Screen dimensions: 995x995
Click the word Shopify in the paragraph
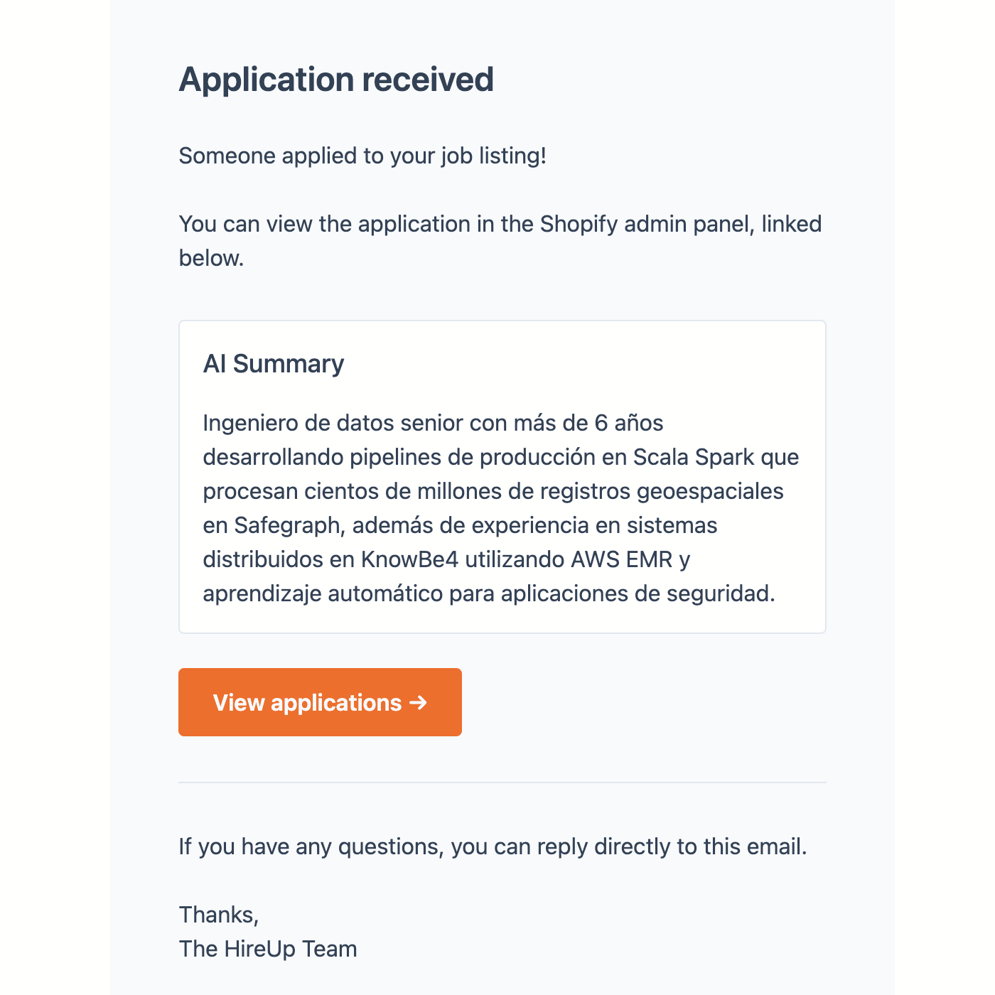[x=579, y=224]
